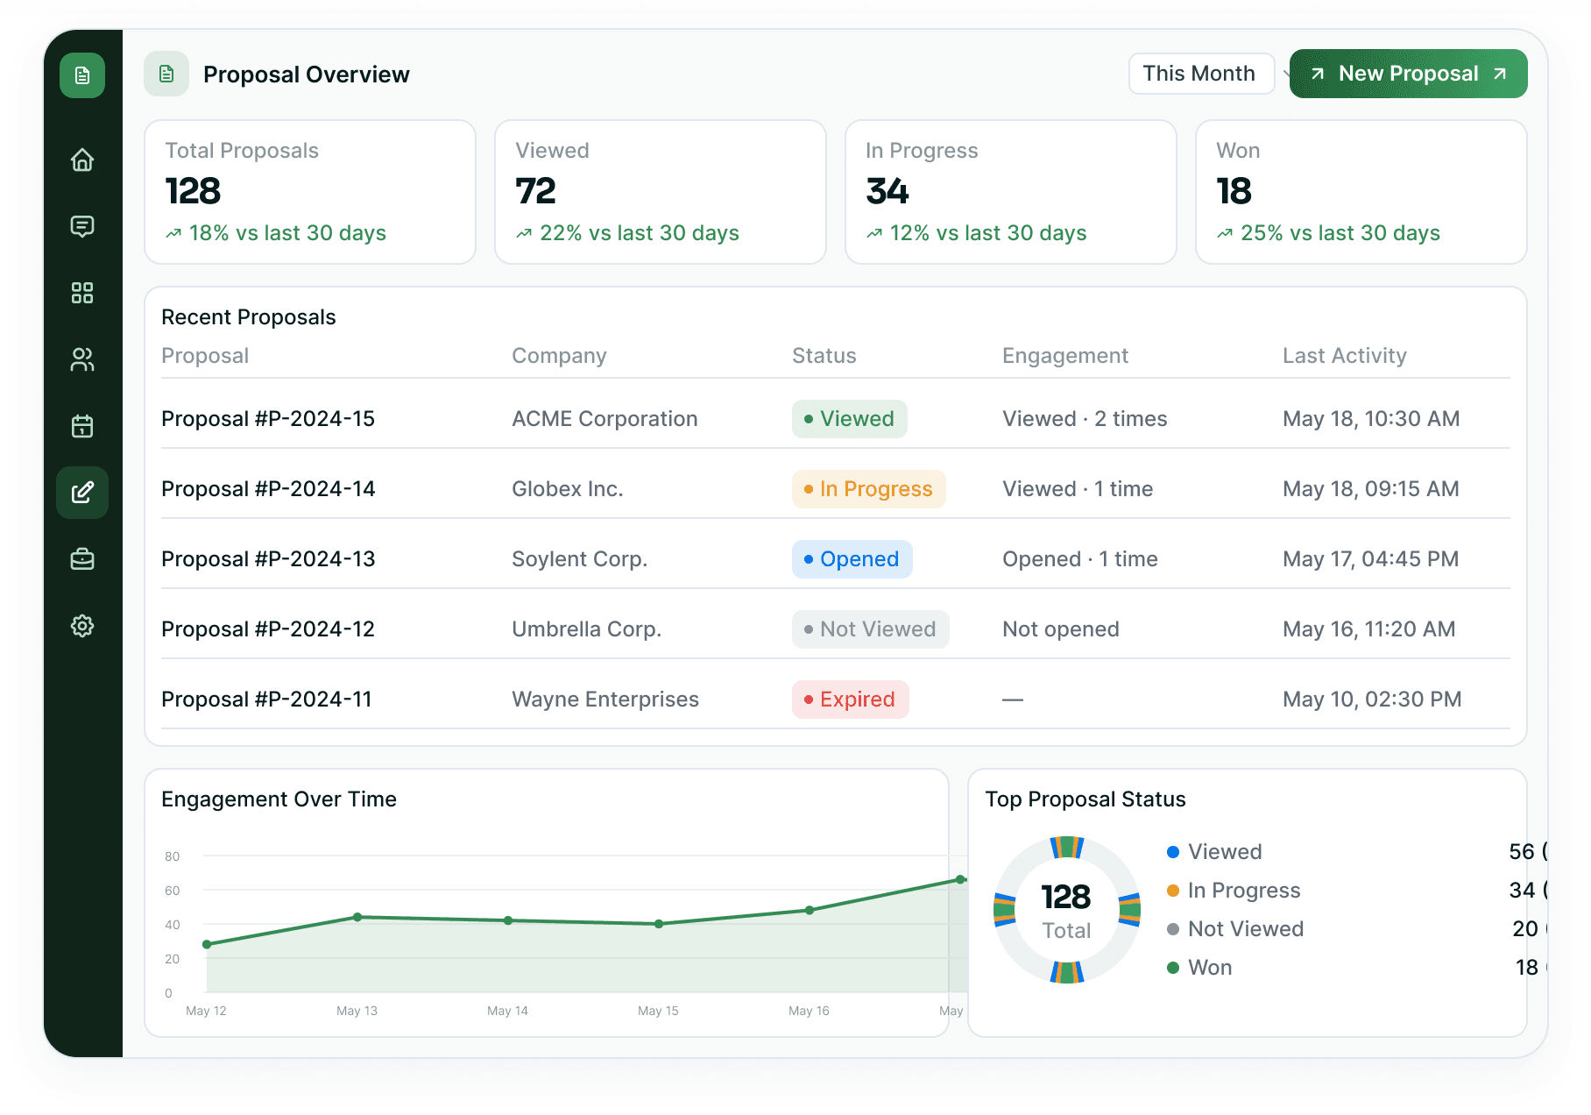Click the Opened status badge for Soylent Corp.
1591x1115 pixels.
(852, 559)
